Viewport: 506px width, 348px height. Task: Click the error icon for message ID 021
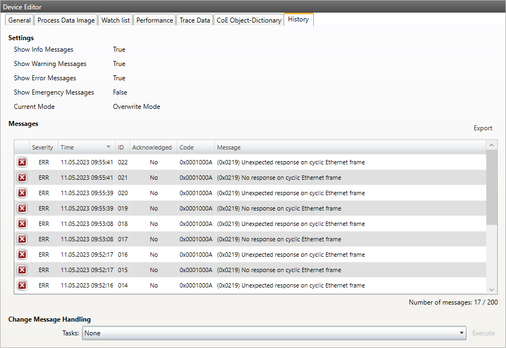coord(22,178)
